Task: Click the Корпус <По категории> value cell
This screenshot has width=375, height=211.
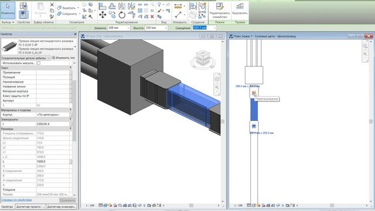Action: click(x=53, y=115)
